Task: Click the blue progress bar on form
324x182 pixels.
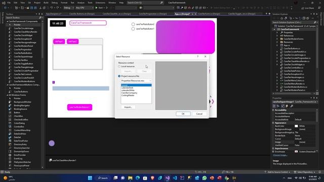Action: click(81, 88)
